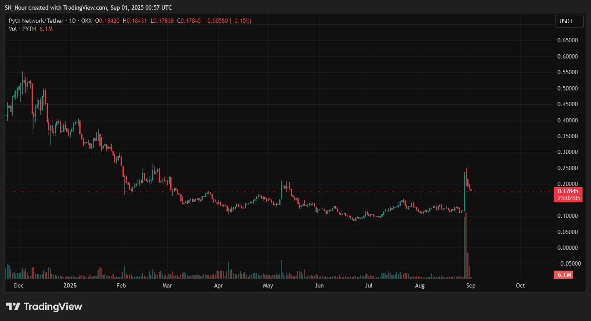Image resolution: width=591 pixels, height=321 pixels.
Task: Click the Oct marker on time axis
Action: click(x=520, y=286)
